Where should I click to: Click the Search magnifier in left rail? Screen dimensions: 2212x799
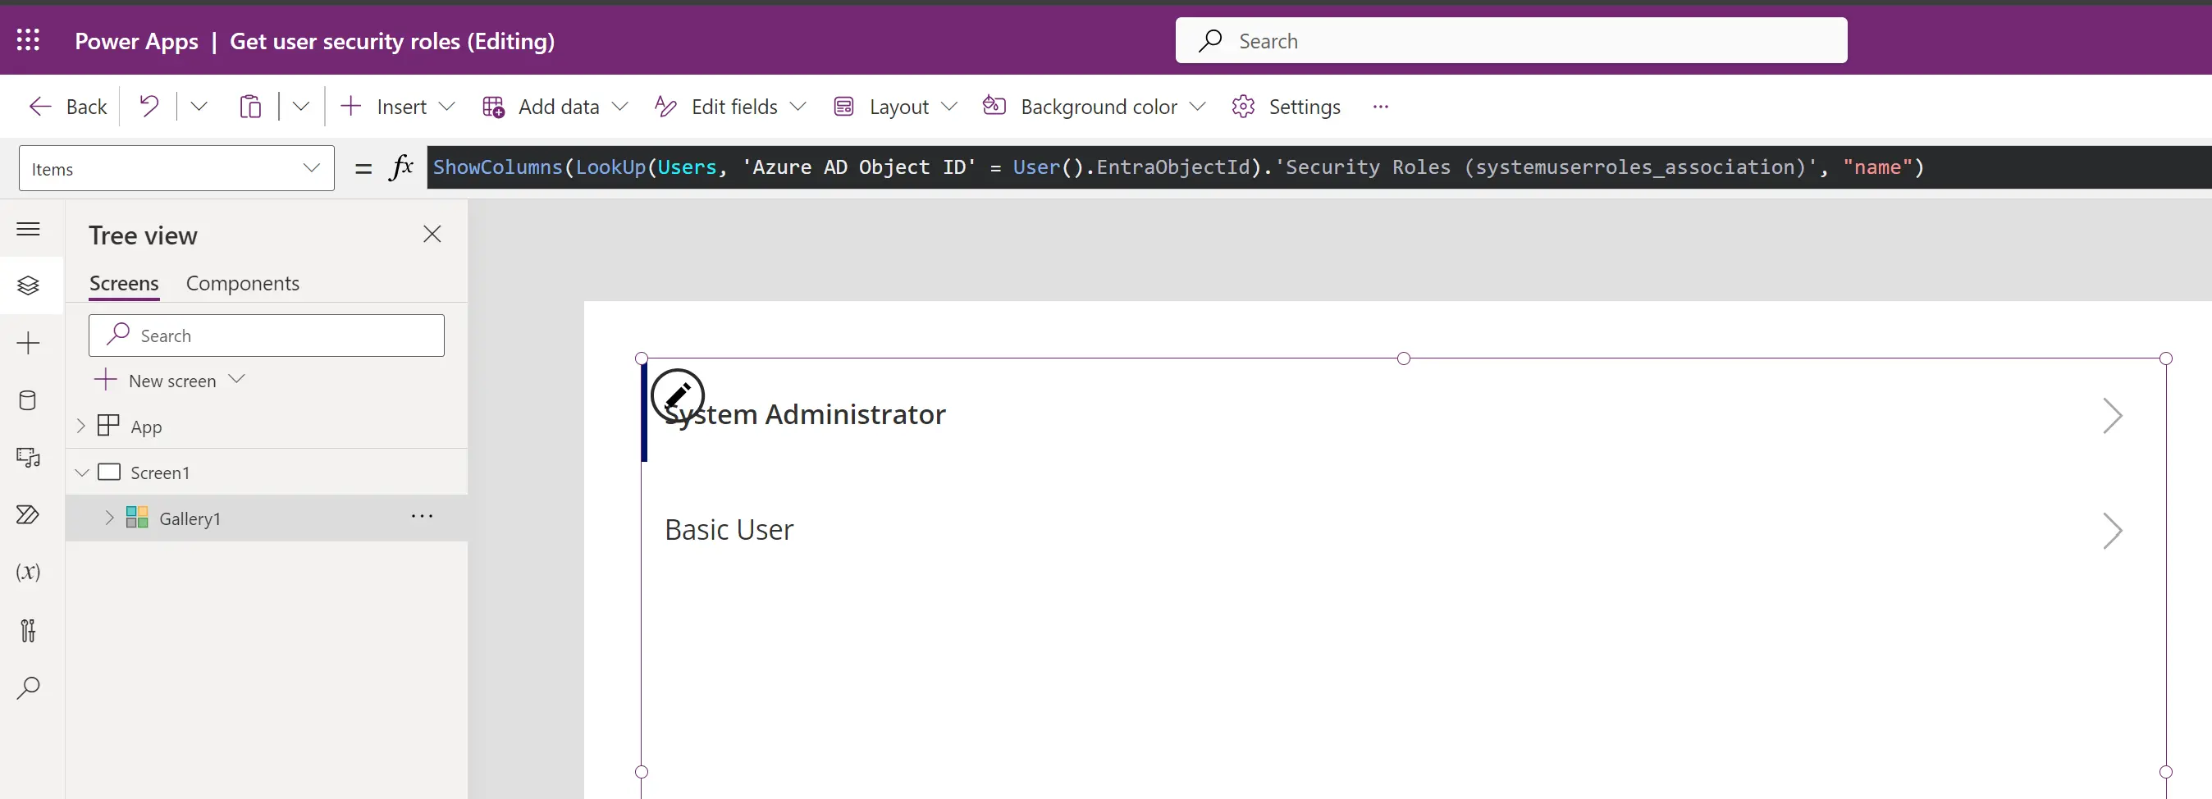pyautogui.click(x=27, y=687)
